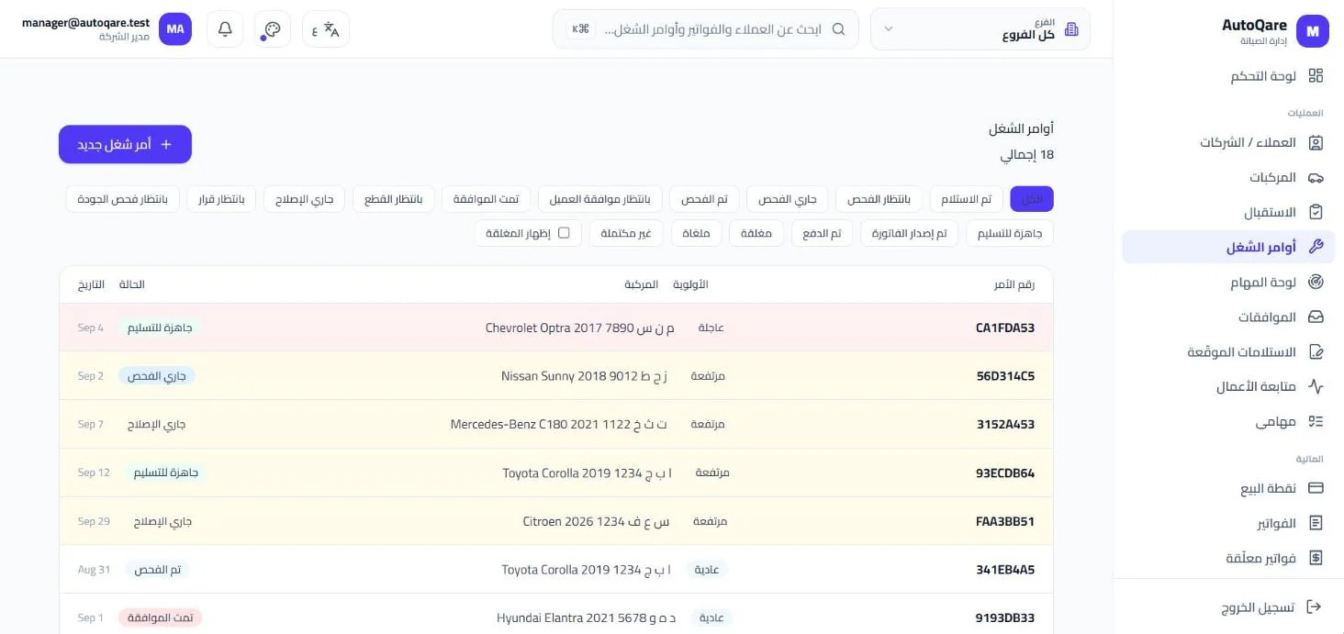Click the رقم الأمر column header
1344x634 pixels.
coord(1014,284)
